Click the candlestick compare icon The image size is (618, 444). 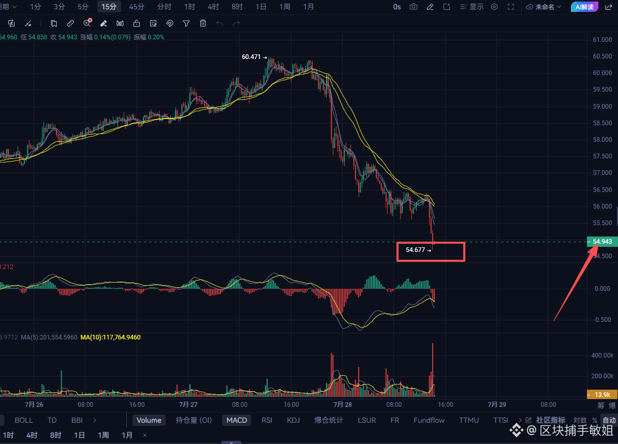tap(120, 24)
